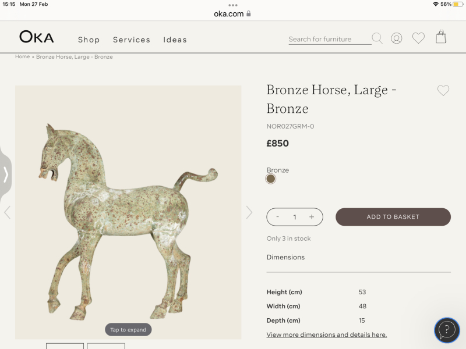
Task: Open the Shop menu
Action: pyautogui.click(x=89, y=40)
